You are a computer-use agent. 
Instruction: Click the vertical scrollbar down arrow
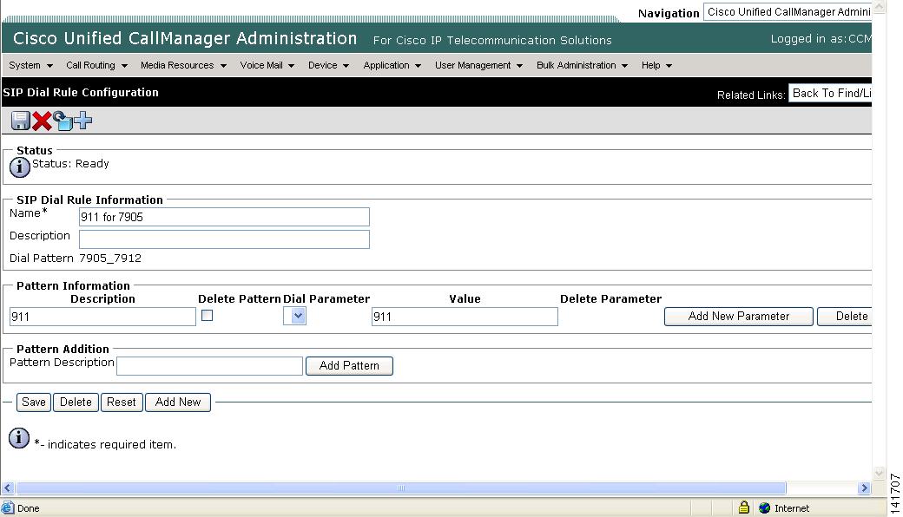[x=879, y=474]
